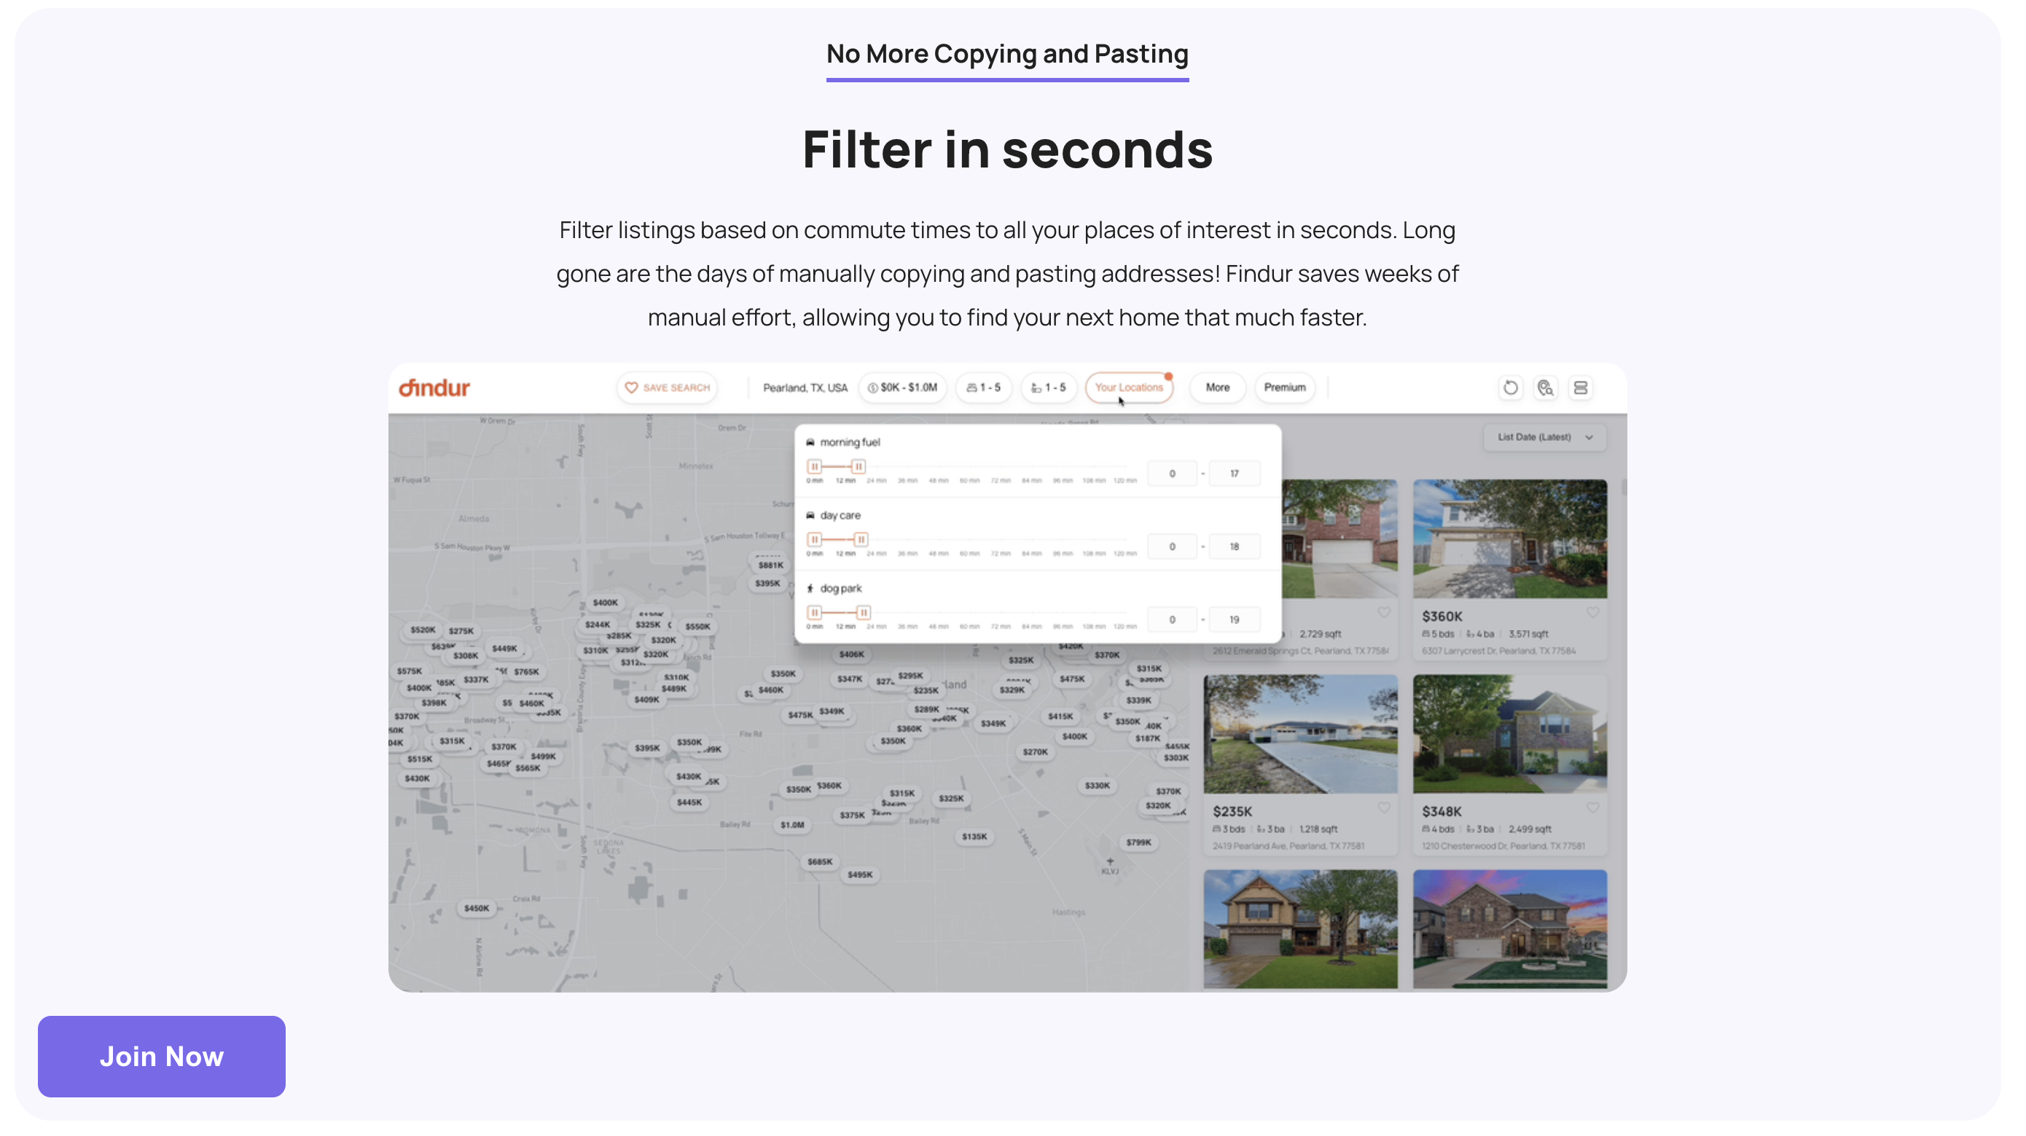The image size is (2026, 1136).
Task: Click the dog park left slider handle
Action: pyautogui.click(x=815, y=612)
